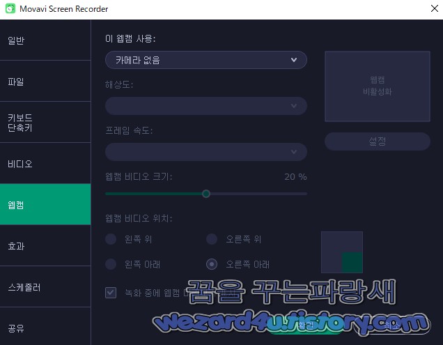Click the 20 % size value
The width and height of the screenshot is (443, 345).
pos(295,177)
